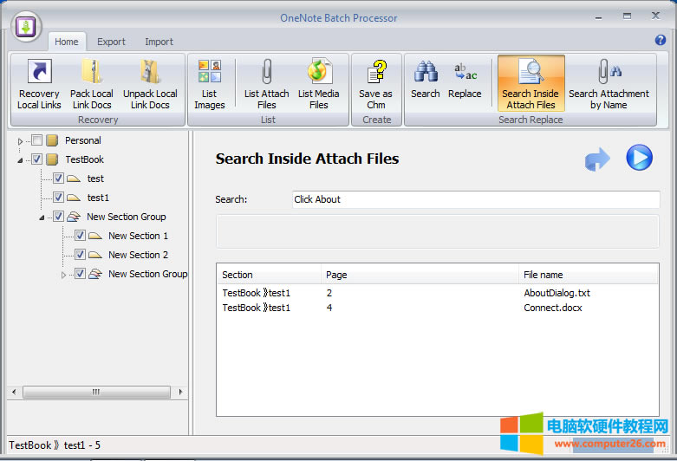Toggle the New Section 2 checkbox
Screen dimensions: 677x461
[x=80, y=255]
